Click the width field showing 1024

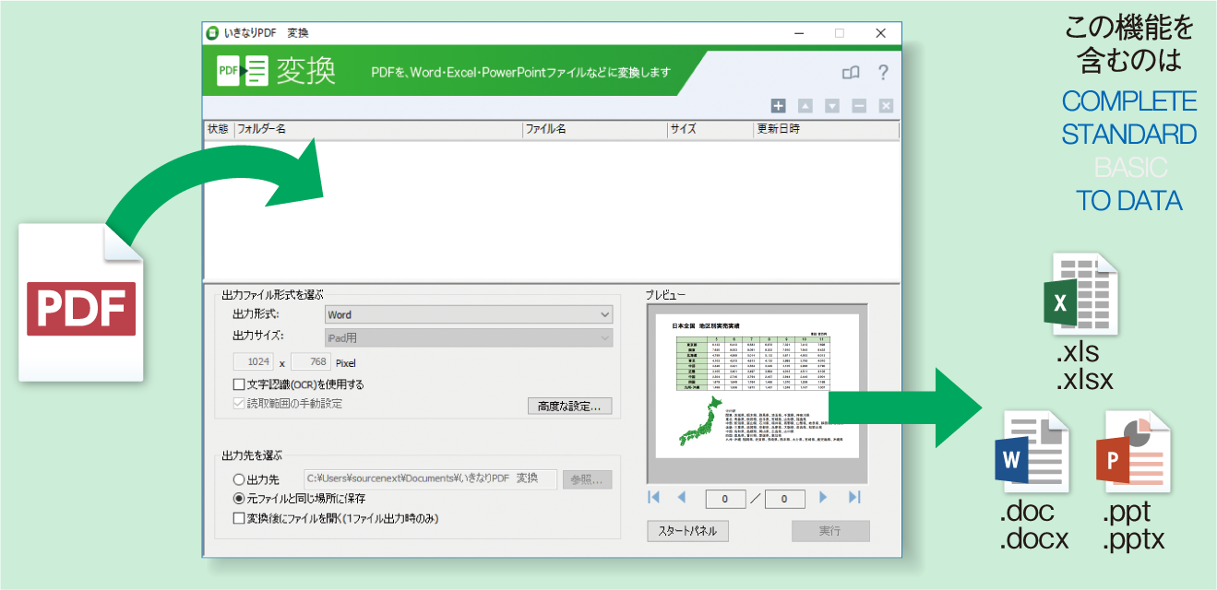[254, 362]
